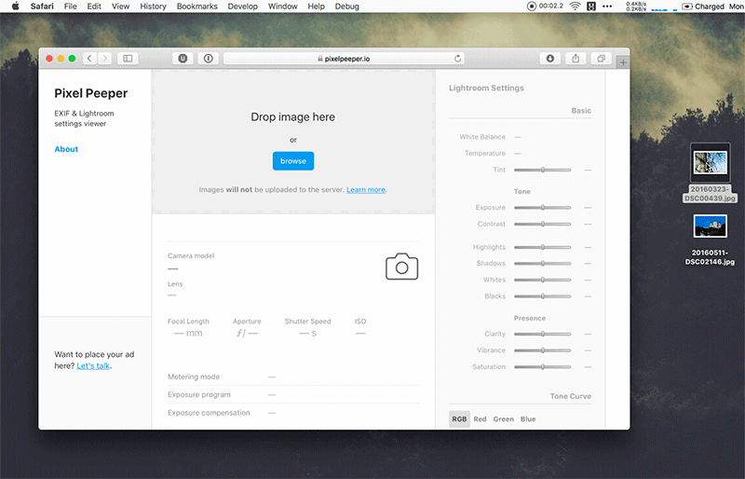The height and width of the screenshot is (479, 745).
Task: Show all tabs overview
Action: point(601,58)
